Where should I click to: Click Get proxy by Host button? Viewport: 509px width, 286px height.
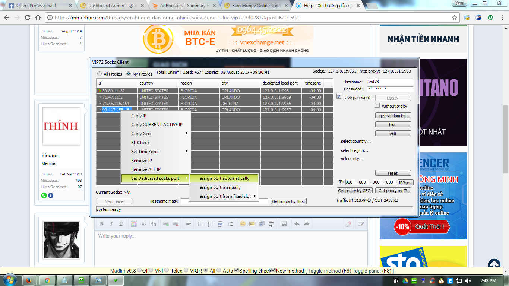tap(289, 201)
